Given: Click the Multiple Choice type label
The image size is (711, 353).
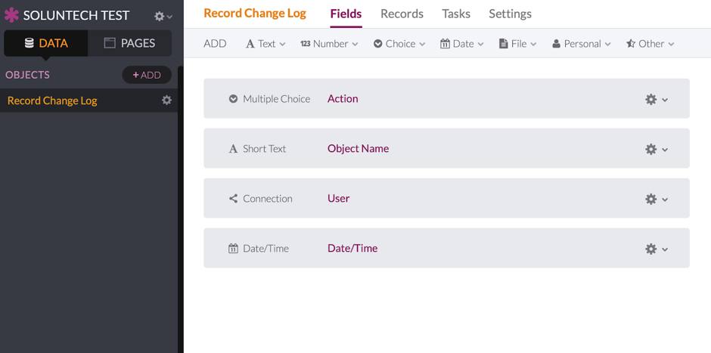Looking at the screenshot, I should (277, 99).
